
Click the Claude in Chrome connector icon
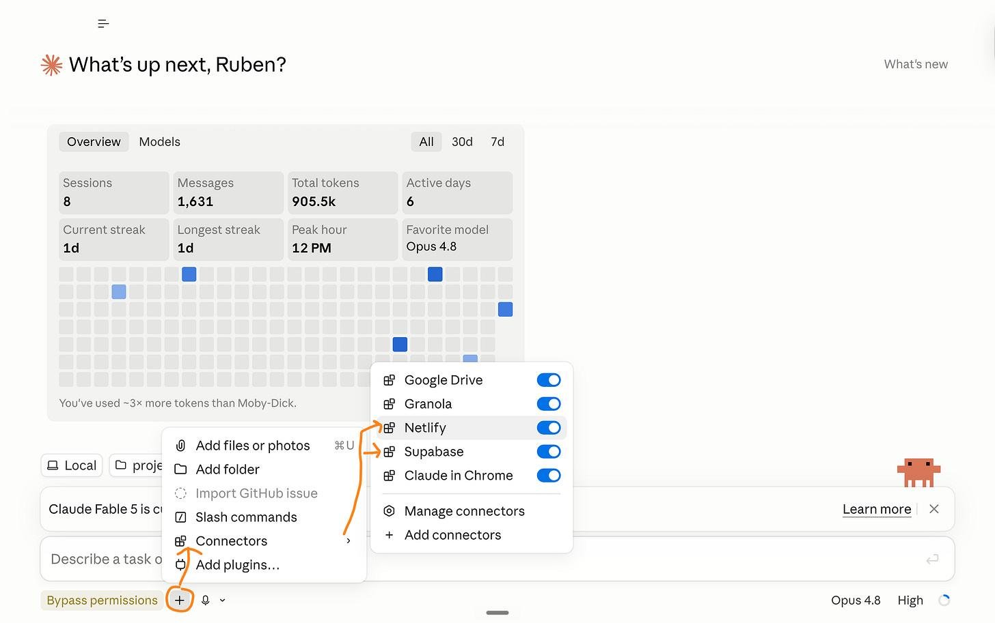click(390, 476)
